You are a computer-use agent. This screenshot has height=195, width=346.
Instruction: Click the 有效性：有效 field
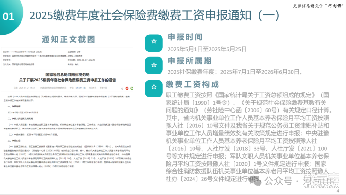pyautogui.click(x=73, y=65)
